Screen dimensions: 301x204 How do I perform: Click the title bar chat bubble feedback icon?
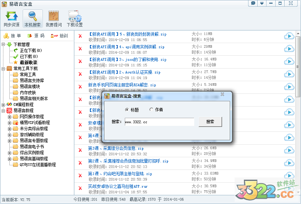coord(253,3)
